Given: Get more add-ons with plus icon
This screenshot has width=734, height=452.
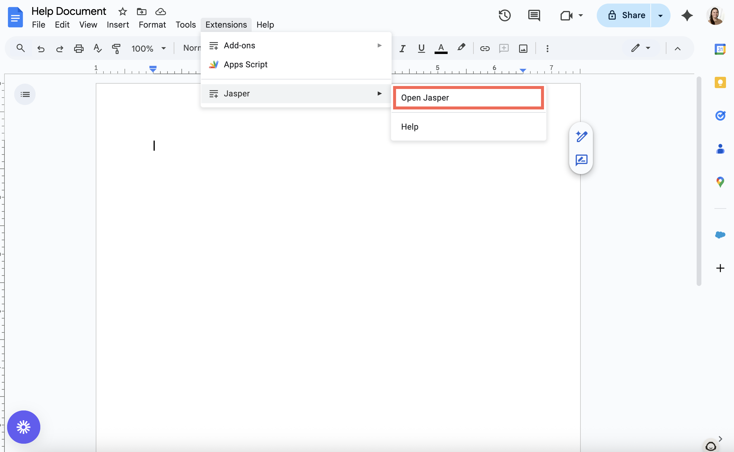Looking at the screenshot, I should tap(720, 268).
